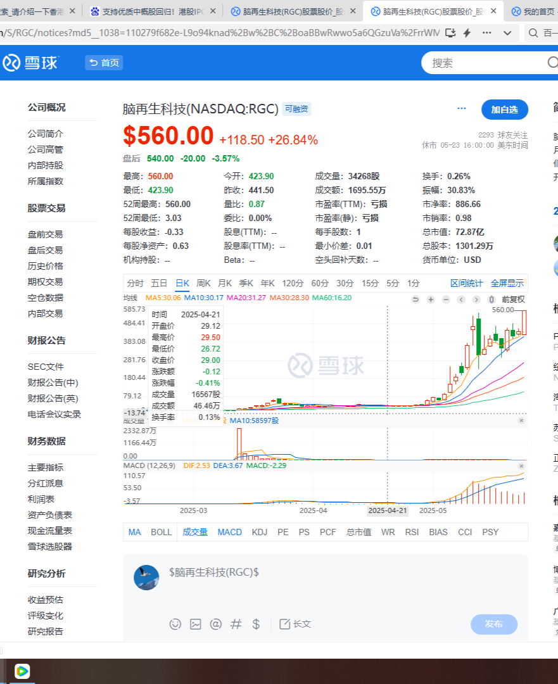Close the 成交量 volume sub-chart
The image size is (558, 684).
521,420
